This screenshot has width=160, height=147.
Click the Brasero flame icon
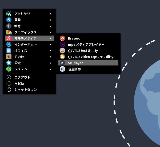tap(62, 38)
